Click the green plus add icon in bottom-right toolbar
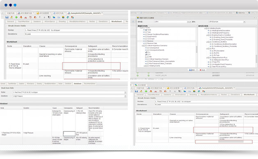The height and width of the screenshot is (159, 258). click(x=146, y=91)
